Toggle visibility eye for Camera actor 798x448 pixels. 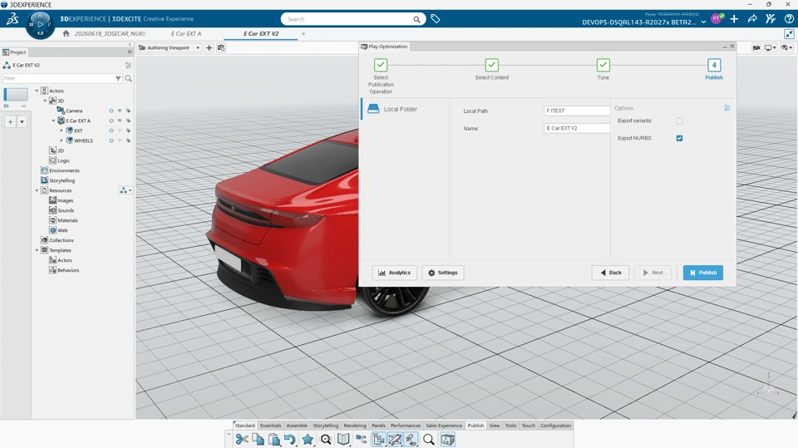(120, 111)
